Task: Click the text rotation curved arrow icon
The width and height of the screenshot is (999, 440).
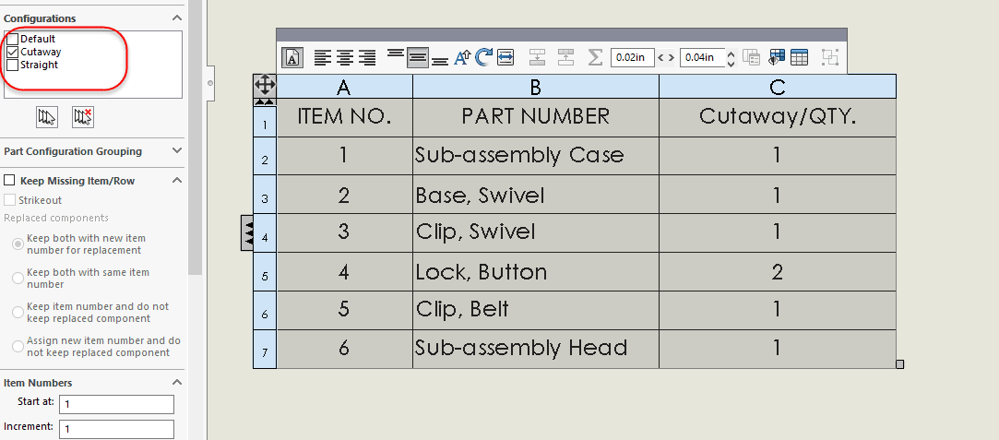Action: coord(484,58)
